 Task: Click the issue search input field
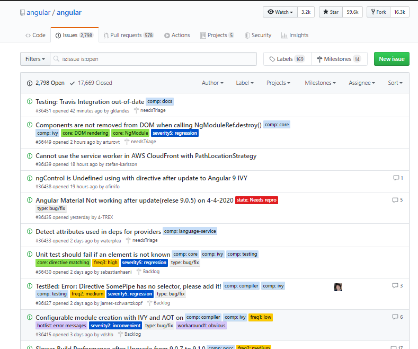pyautogui.click(x=153, y=59)
